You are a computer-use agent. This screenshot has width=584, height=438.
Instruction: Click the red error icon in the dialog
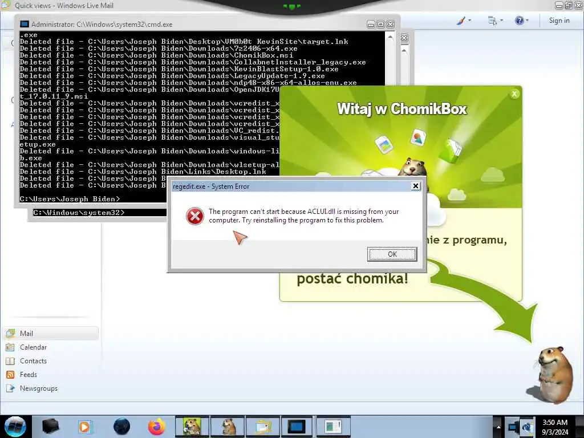point(195,216)
